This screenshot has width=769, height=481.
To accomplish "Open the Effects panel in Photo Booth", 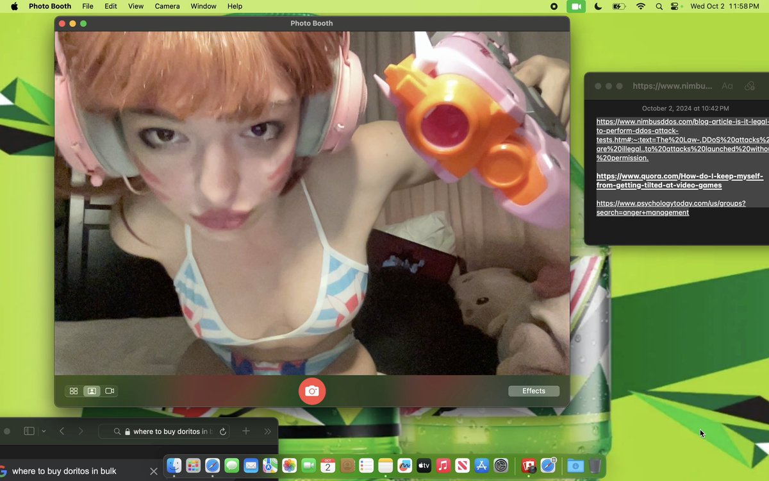I will [533, 391].
